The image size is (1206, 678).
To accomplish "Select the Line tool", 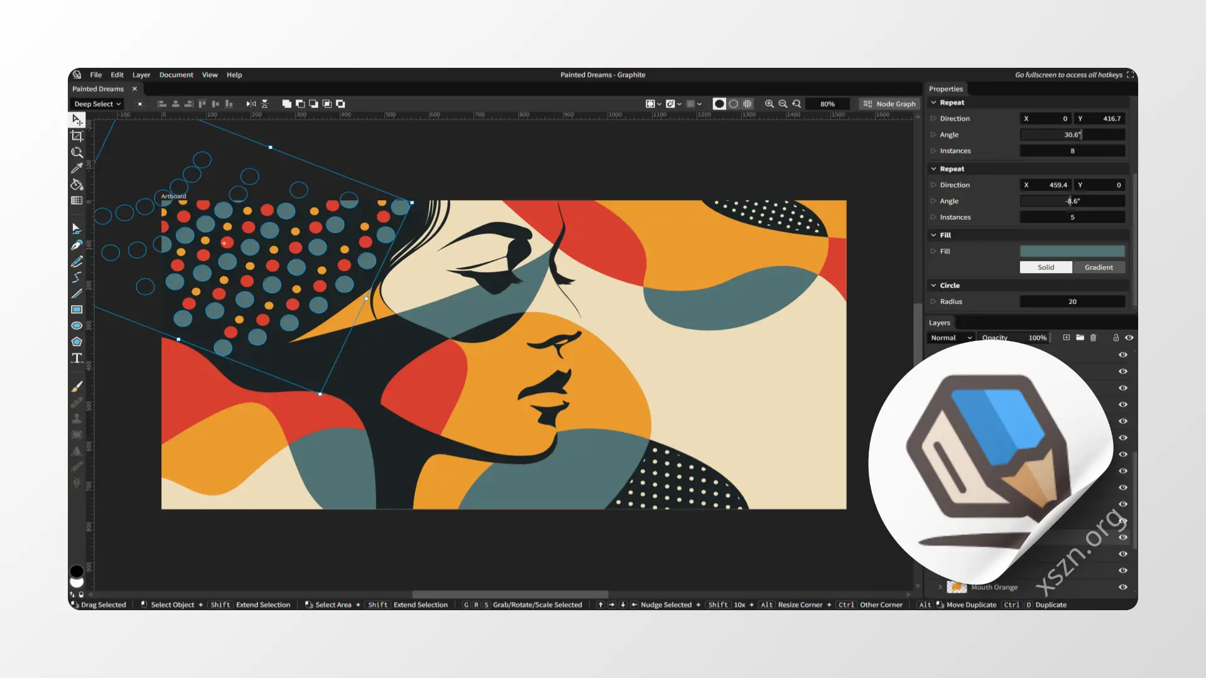I will click(x=77, y=293).
